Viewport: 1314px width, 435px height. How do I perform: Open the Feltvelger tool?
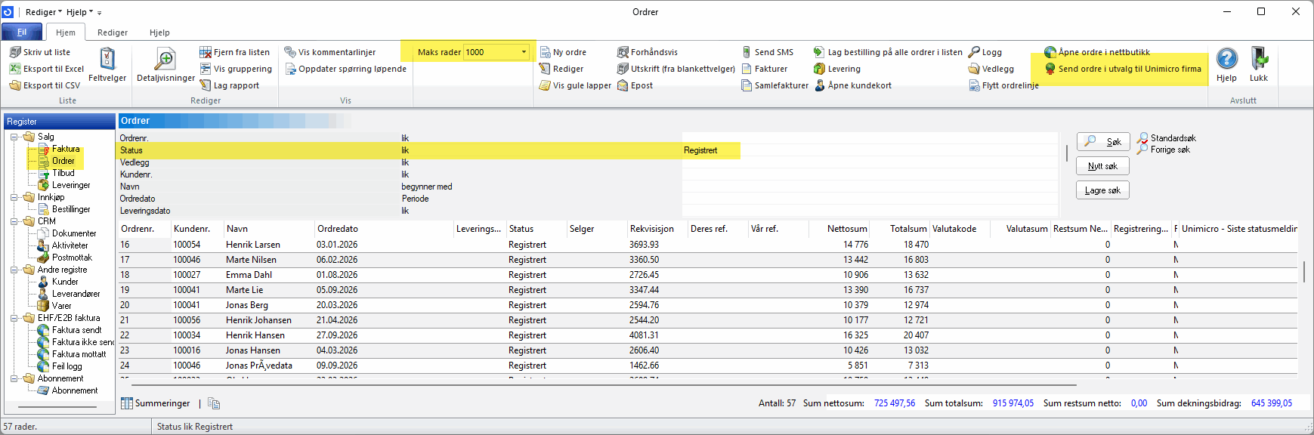107,60
